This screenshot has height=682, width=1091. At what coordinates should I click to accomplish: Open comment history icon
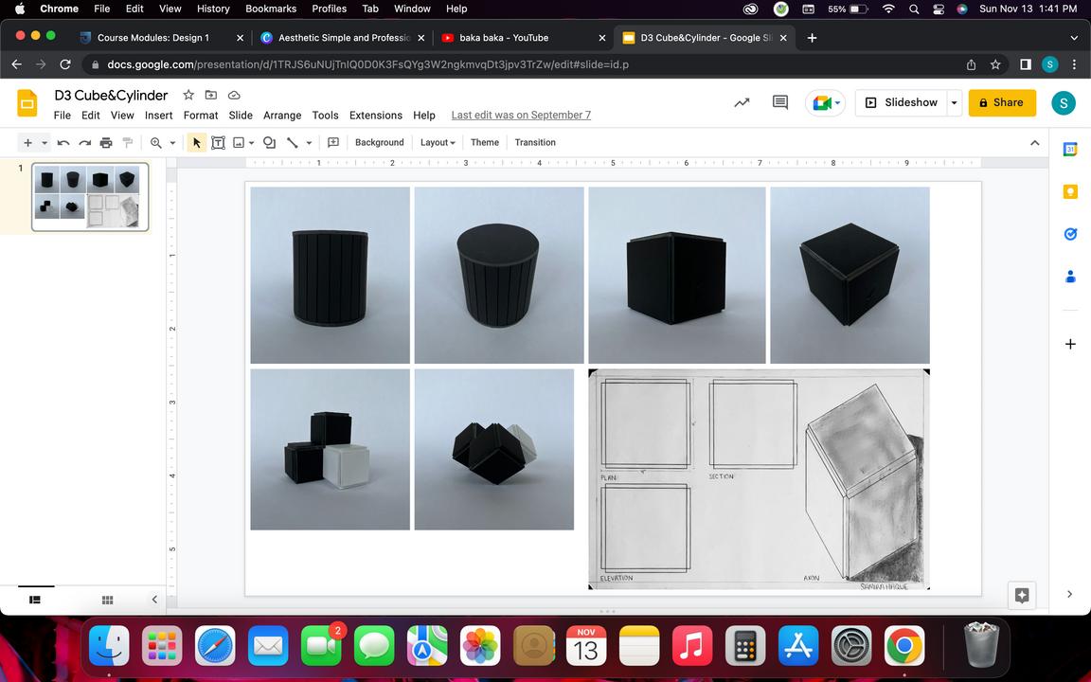780,102
